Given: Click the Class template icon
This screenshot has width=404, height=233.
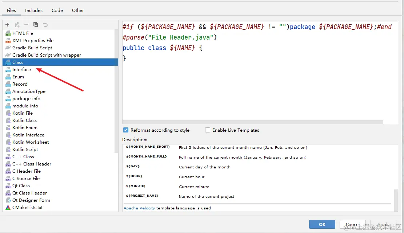Looking at the screenshot, I should [x=8, y=62].
